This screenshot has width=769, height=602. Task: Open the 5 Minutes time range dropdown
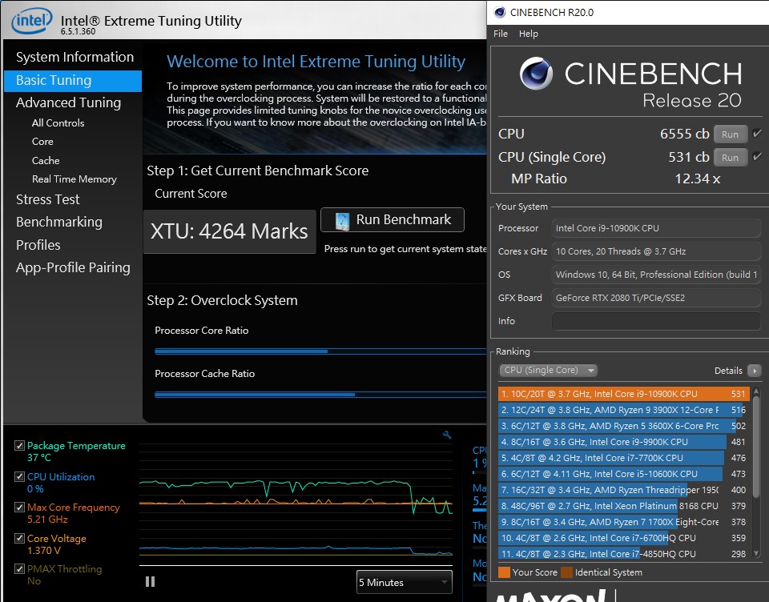[x=404, y=583]
